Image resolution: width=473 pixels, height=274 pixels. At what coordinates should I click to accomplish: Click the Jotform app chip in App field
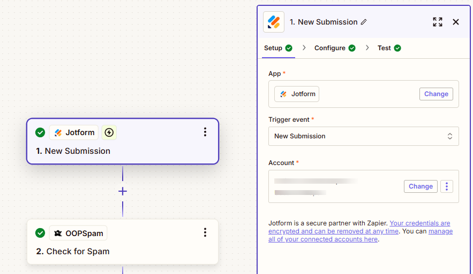297,94
